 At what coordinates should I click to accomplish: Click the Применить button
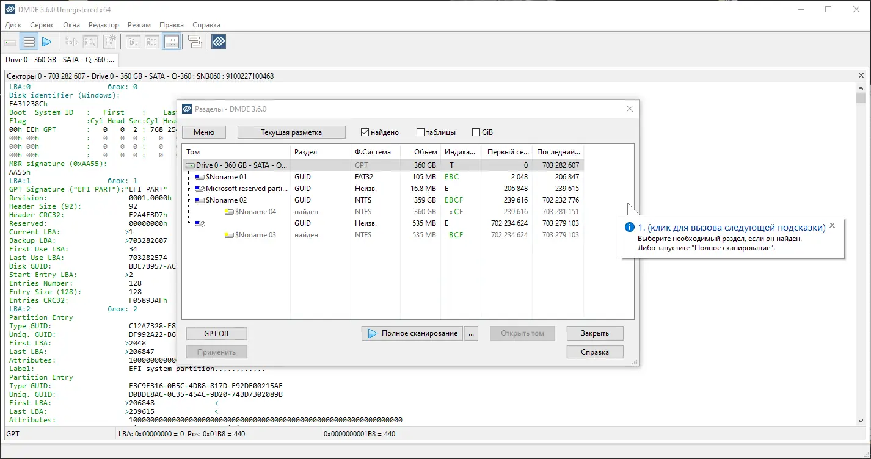point(216,352)
